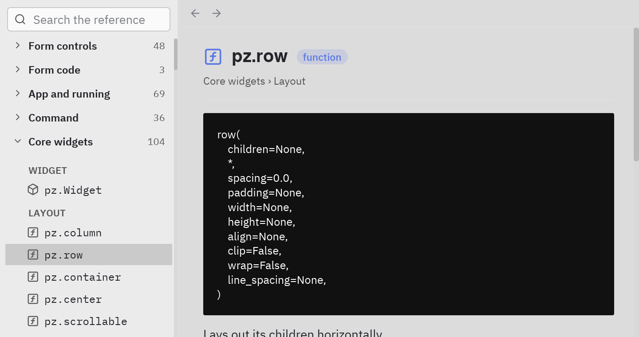Click the Core widgets count 104
This screenshot has height=337, width=639.
pos(156,141)
